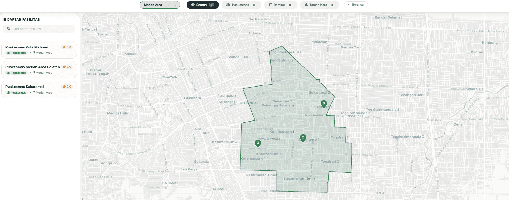Click location pin on Medan Area Selatan card
Image resolution: width=509 pixels, height=200 pixels.
coord(34,73)
